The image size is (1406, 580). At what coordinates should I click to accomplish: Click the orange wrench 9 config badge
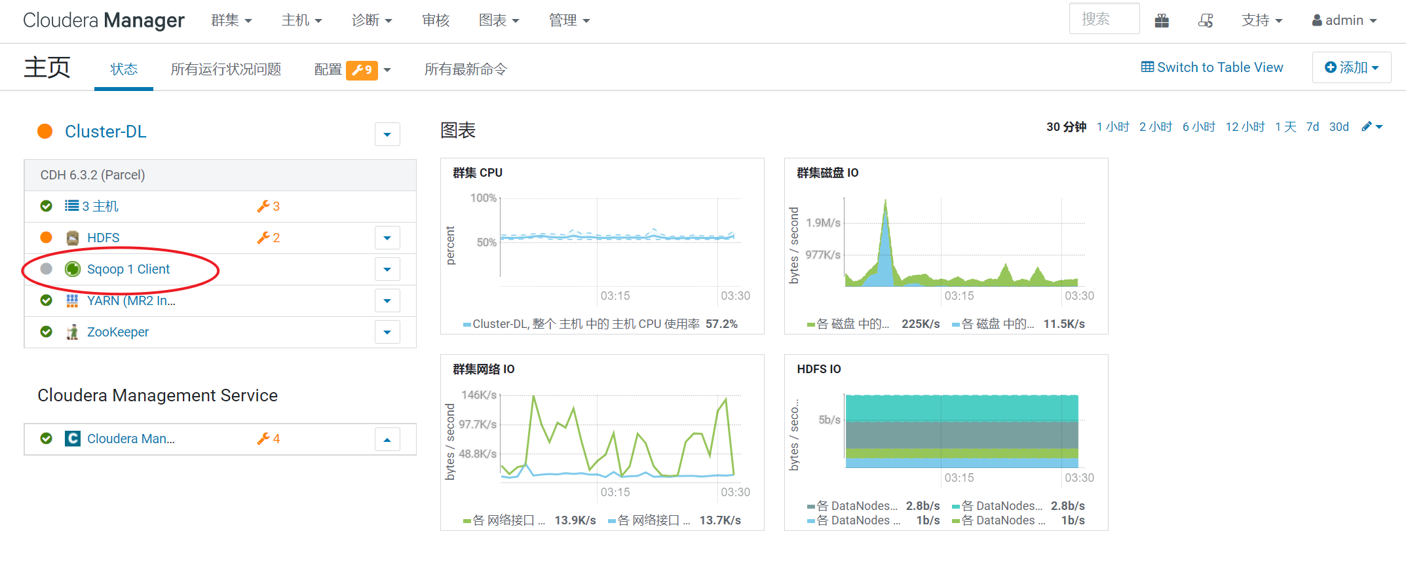(362, 69)
